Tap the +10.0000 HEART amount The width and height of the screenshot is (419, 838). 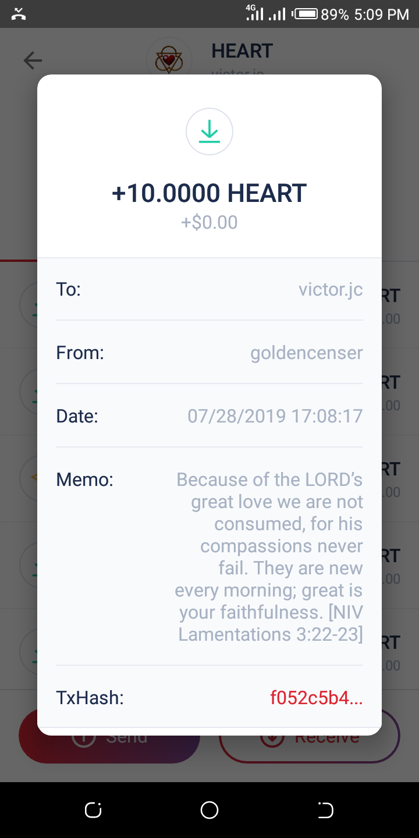coord(210,193)
